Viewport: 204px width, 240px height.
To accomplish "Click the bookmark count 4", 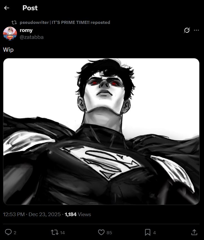I will 154,233.
